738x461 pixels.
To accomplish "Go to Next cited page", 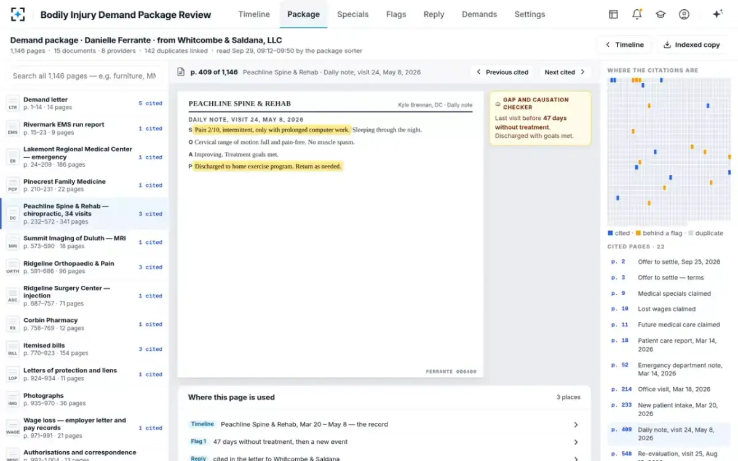I will pyautogui.click(x=565, y=72).
